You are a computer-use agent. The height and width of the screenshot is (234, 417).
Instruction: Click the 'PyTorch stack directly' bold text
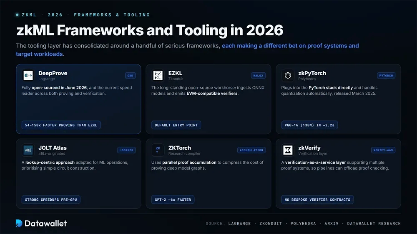point(331,88)
